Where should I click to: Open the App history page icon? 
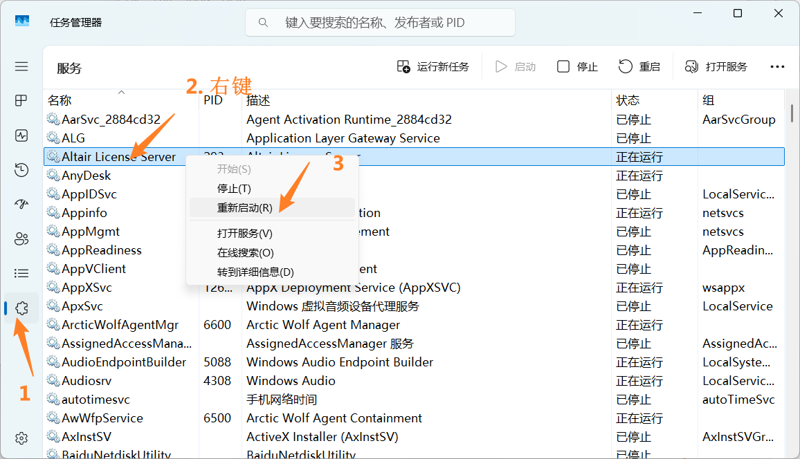coord(21,170)
